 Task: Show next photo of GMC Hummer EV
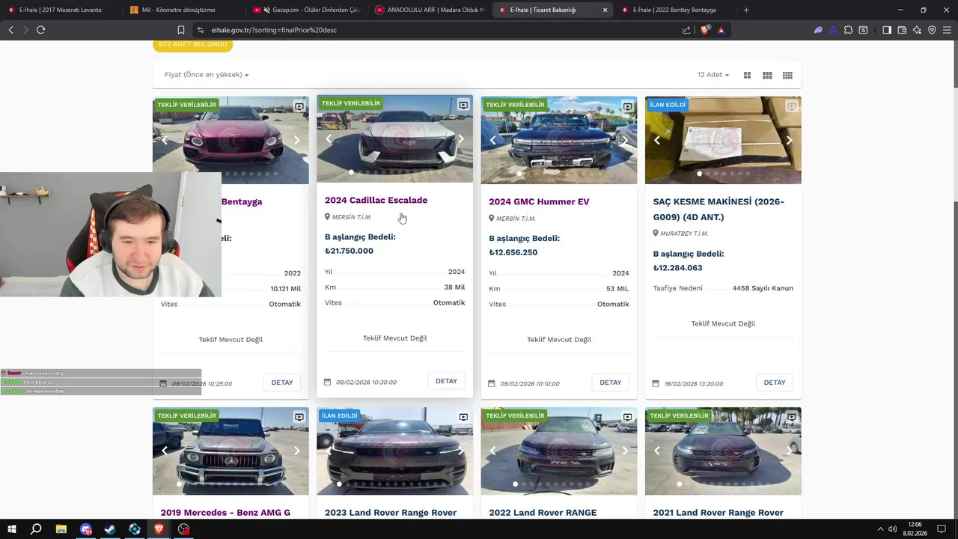[x=625, y=140]
